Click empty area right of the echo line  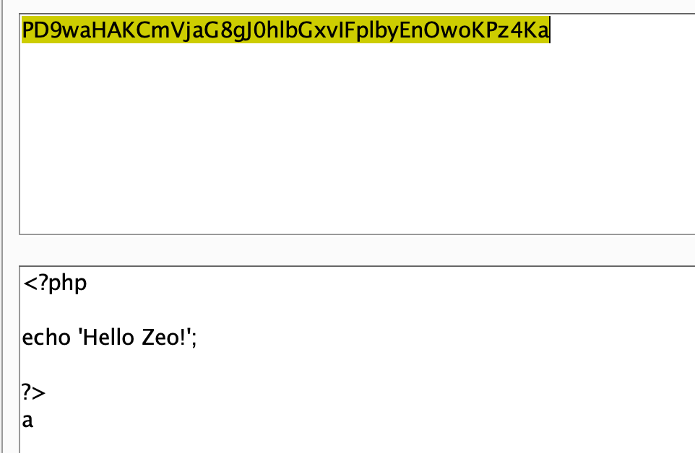(x=444, y=338)
